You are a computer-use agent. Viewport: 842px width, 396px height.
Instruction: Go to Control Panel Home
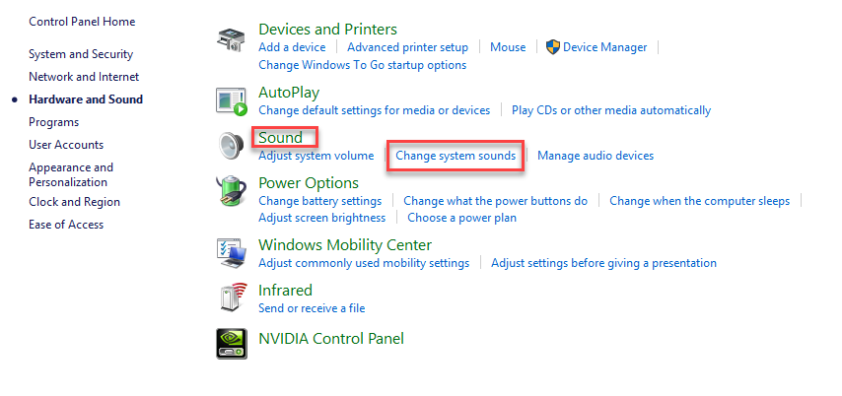click(x=82, y=22)
